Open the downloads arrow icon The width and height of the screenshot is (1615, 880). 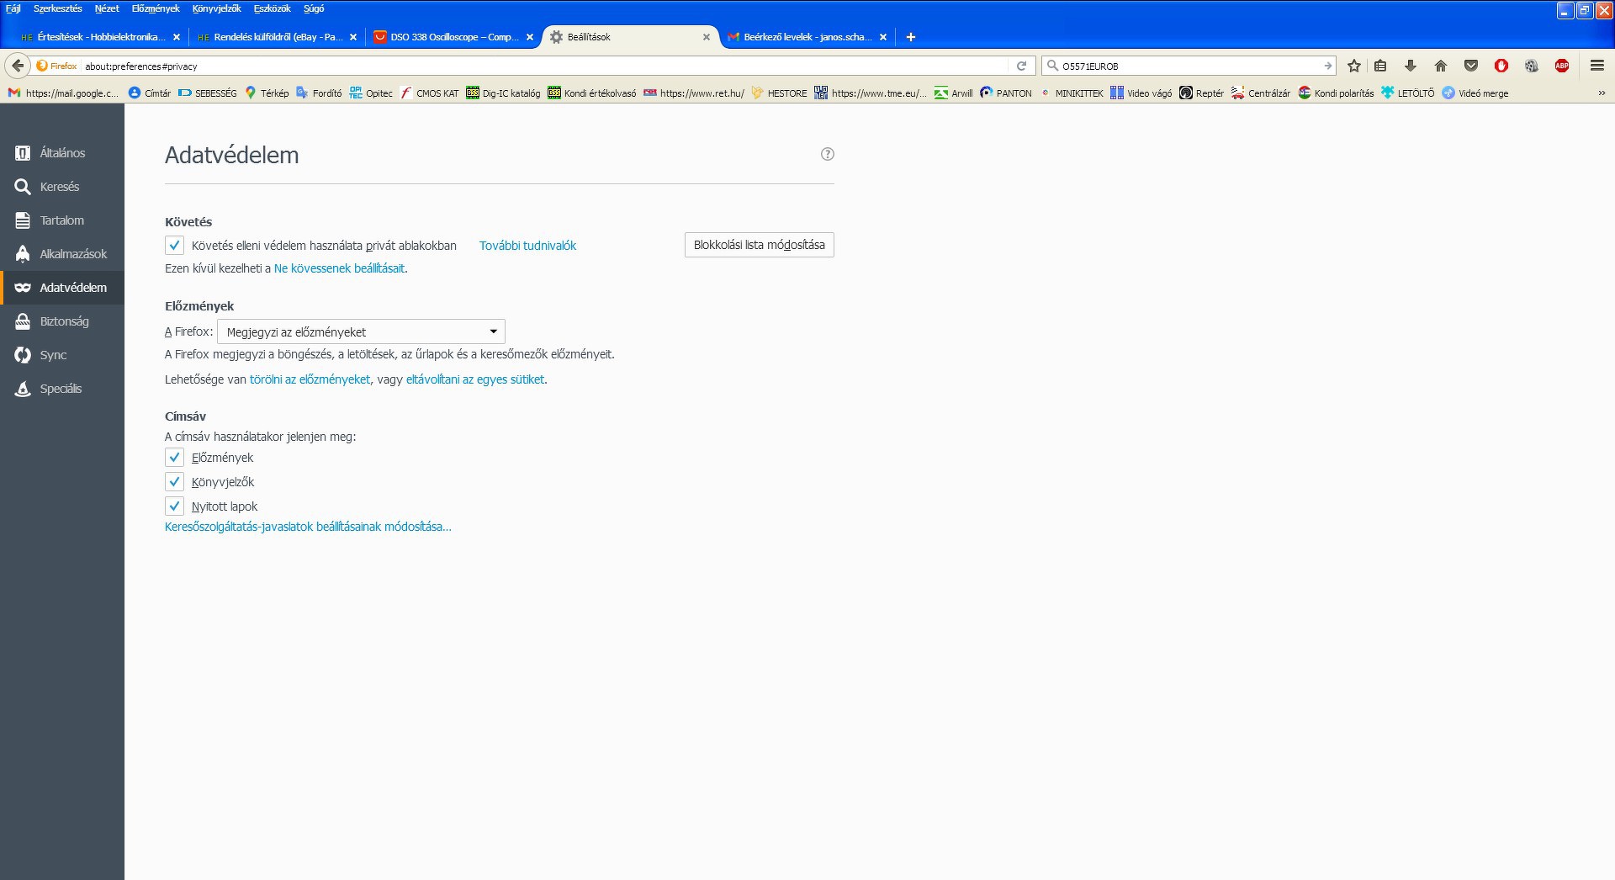click(x=1411, y=66)
